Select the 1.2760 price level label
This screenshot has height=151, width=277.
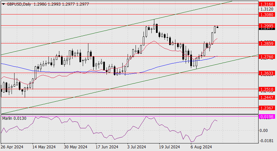[267, 57]
